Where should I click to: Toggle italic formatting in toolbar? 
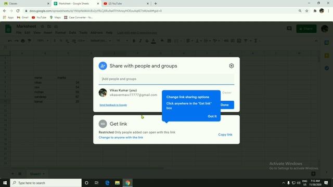pos(140,41)
